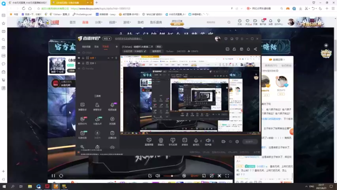The height and width of the screenshot is (190, 337).
Task: Enter fullscreen on the Douyu video player
Action: pyautogui.click(x=227, y=176)
